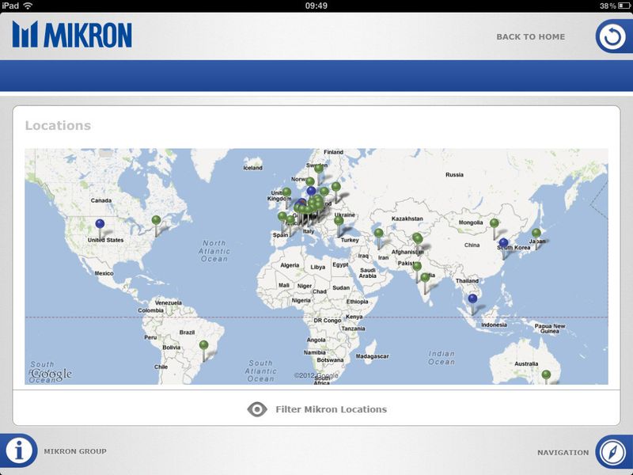Select the green pin in Brazil
The image size is (633, 475).
204,345
